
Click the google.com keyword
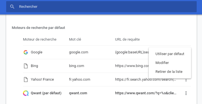[78, 52]
